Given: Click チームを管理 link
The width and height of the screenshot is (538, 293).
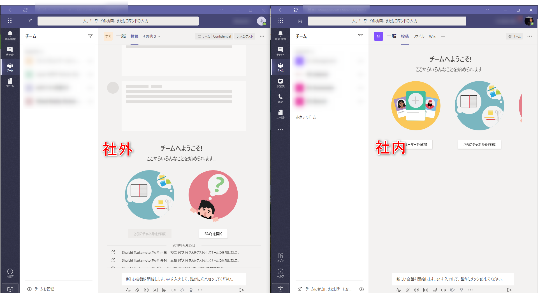Looking at the screenshot, I should (x=44, y=289).
